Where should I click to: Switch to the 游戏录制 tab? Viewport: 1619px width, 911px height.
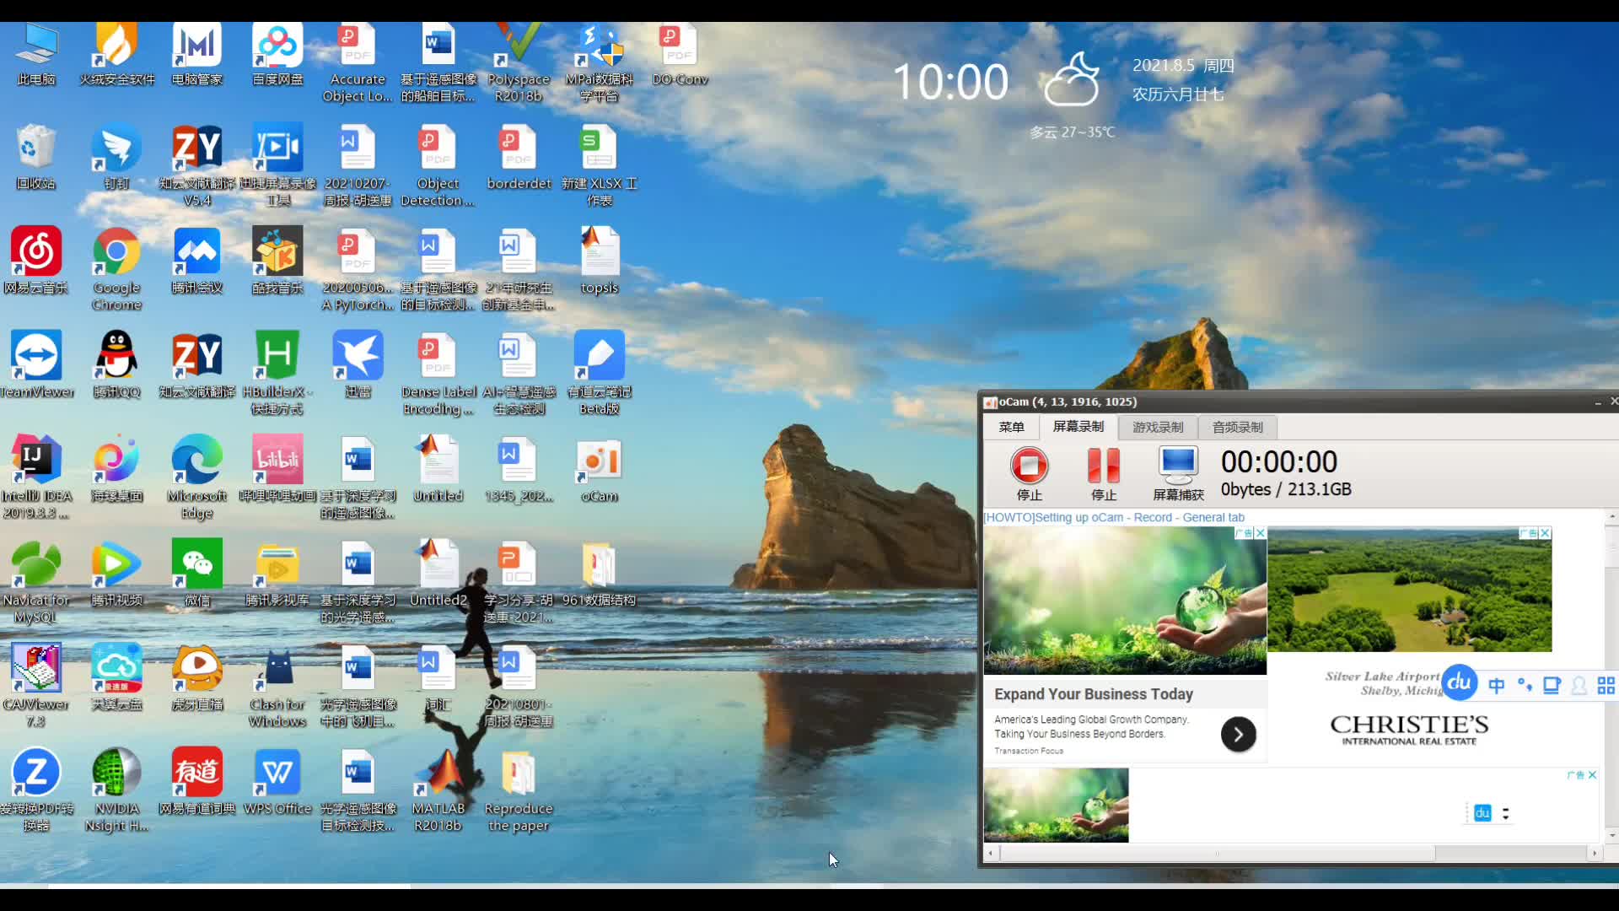point(1158,428)
